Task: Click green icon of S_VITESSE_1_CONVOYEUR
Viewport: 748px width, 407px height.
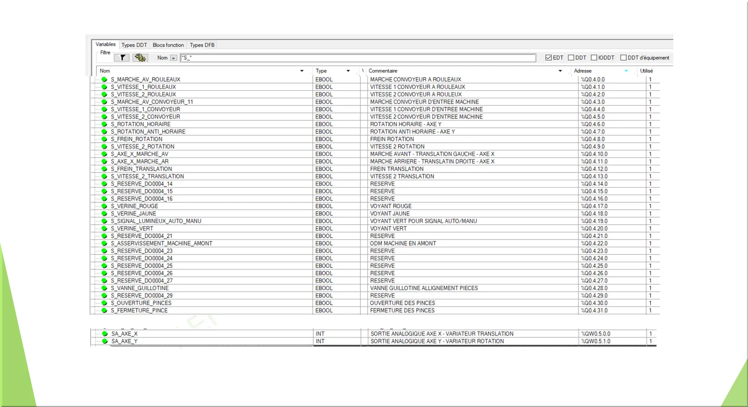Action: 104,110
